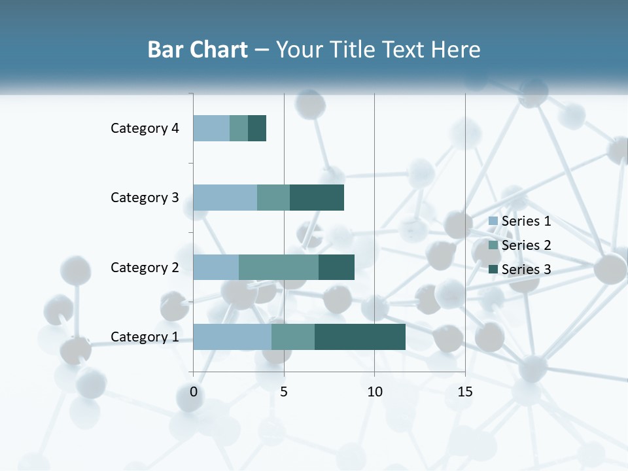Screen dimensions: 628x471
Task: Click Category 3 Series 1 light blue bar
Action: click(225, 198)
